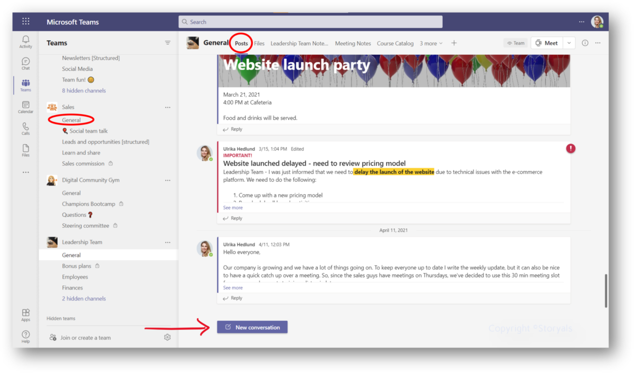The height and width of the screenshot is (373, 634).
Task: Open the Files section in the sidebar
Action: (25, 150)
